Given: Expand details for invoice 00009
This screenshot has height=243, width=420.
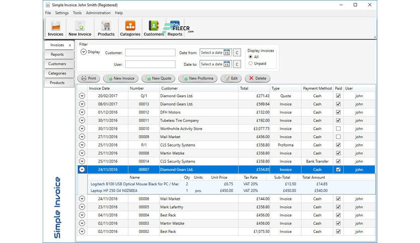Looking at the screenshot, I should click(82, 137).
